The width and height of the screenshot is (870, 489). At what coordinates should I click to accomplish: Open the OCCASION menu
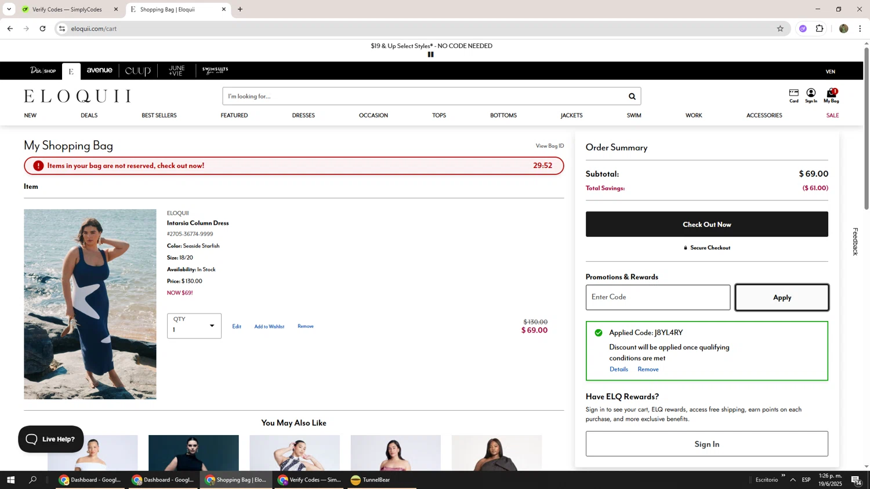pyautogui.click(x=374, y=115)
